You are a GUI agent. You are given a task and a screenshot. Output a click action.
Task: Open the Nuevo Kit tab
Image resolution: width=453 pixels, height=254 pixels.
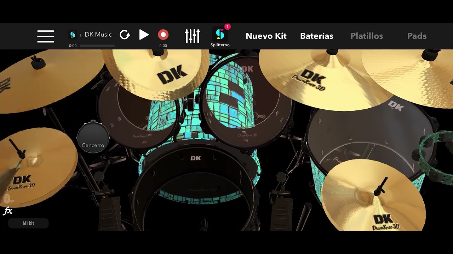(266, 36)
